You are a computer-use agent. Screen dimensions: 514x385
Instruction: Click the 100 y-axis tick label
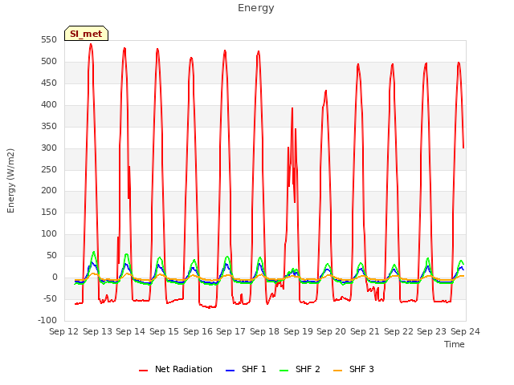[x=49, y=233]
